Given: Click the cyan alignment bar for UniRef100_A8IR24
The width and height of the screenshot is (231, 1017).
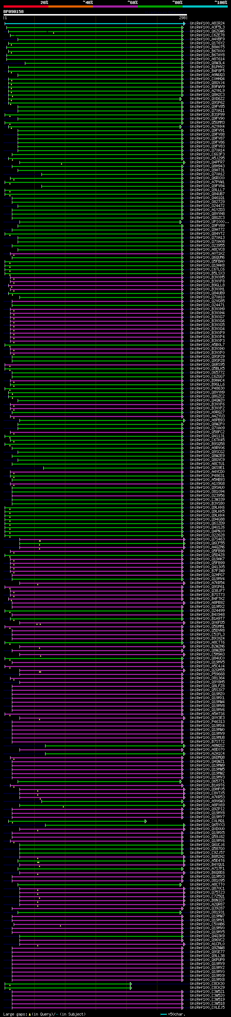Looking at the screenshot, I should pos(95,24).
